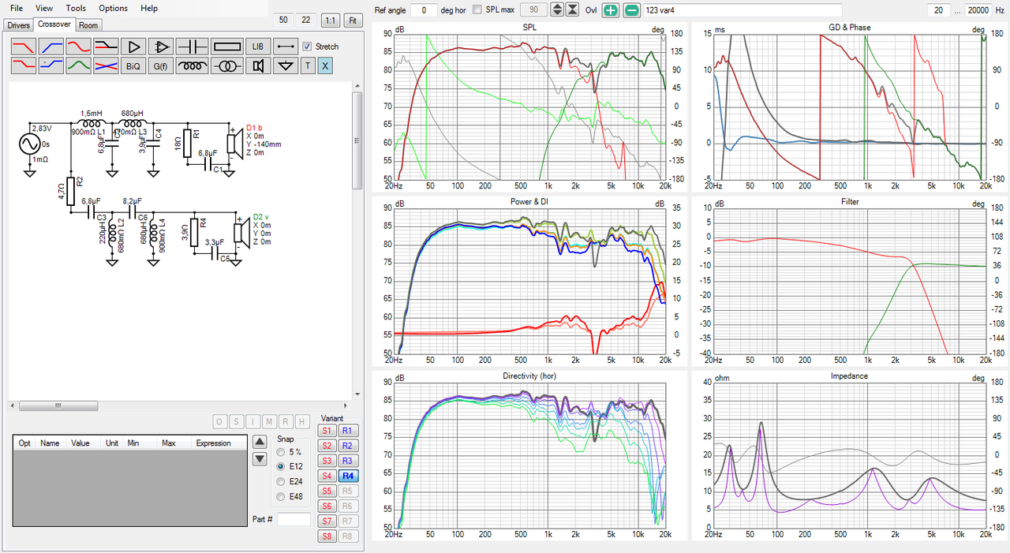This screenshot has height=553, width=1010.
Task: Choose the red all-pass S-curve block icon
Action: (78, 47)
